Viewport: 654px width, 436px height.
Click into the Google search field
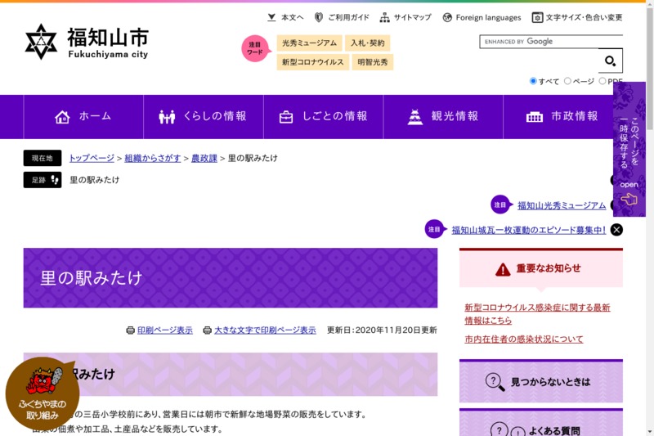point(540,42)
